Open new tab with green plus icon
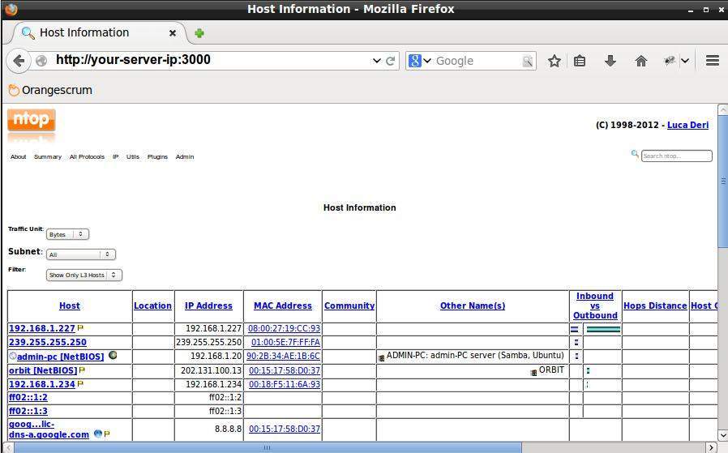 point(199,33)
